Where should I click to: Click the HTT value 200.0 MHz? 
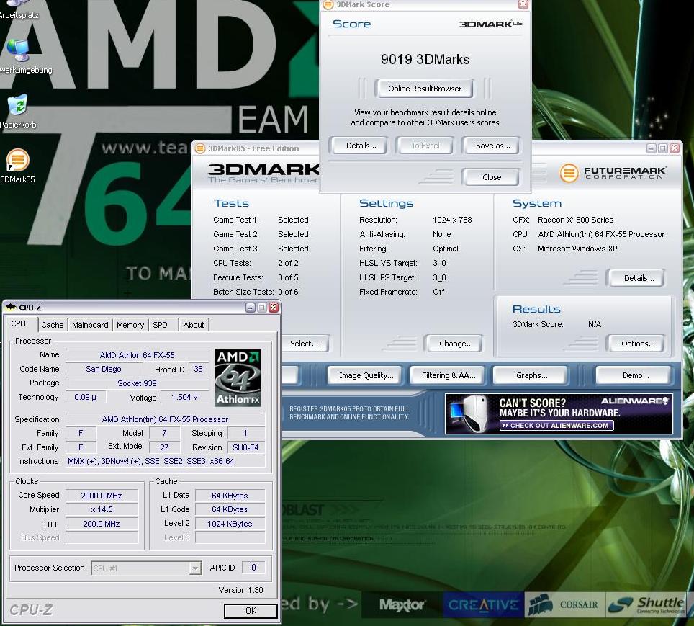point(102,524)
